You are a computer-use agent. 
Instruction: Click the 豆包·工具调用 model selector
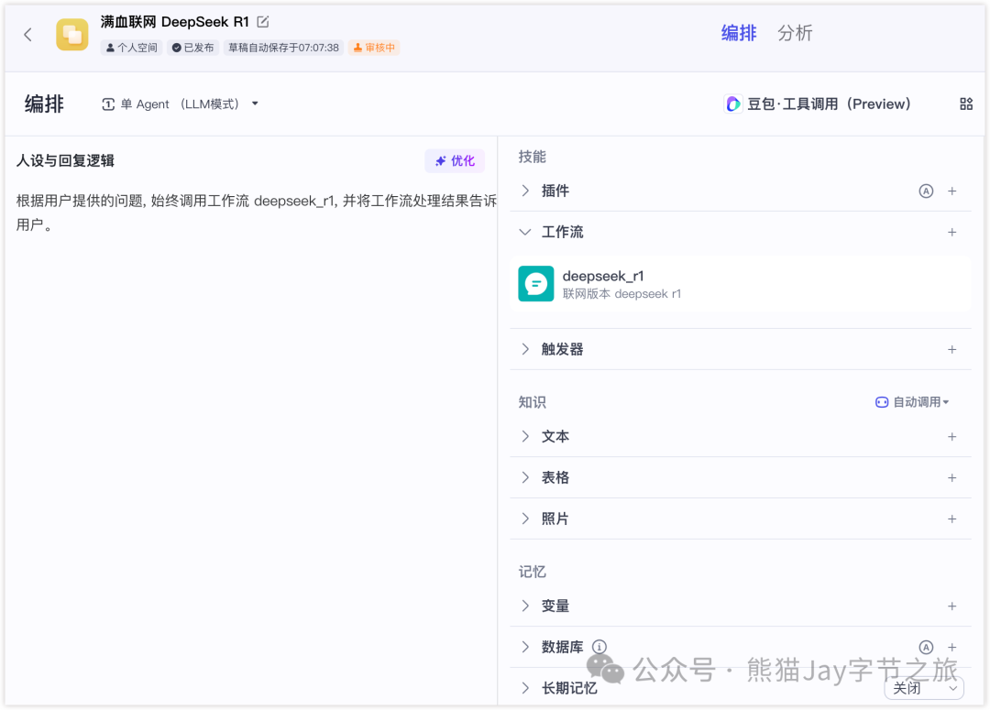click(818, 104)
